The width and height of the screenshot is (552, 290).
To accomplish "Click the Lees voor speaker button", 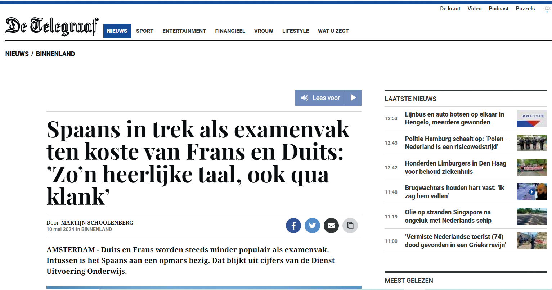I will point(320,98).
